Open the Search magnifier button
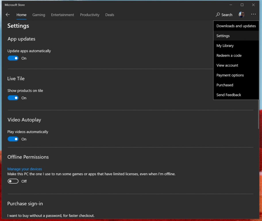Viewport: 262px width, 221px height. click(224, 15)
